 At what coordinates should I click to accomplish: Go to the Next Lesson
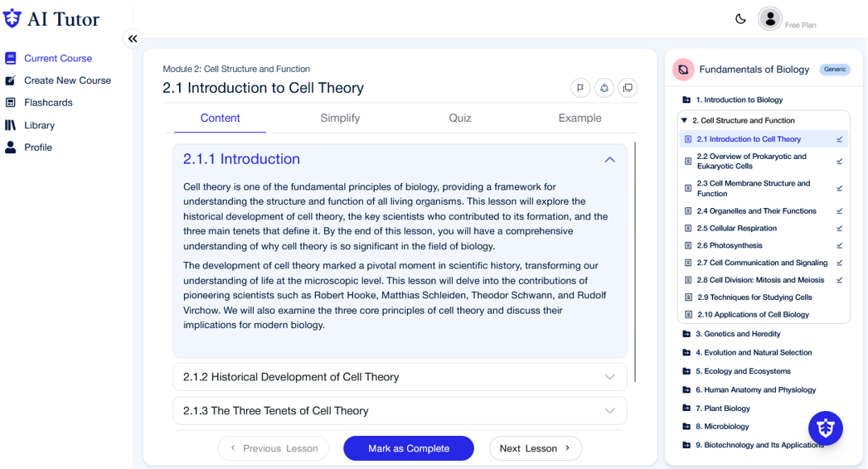[535, 448]
